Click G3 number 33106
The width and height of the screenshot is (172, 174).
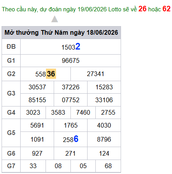tap(104, 100)
